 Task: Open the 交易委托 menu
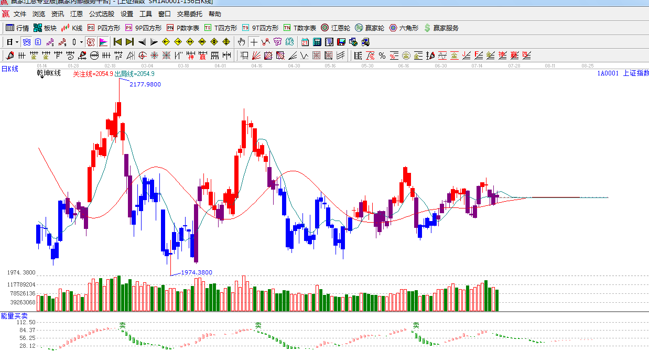pyautogui.click(x=189, y=14)
